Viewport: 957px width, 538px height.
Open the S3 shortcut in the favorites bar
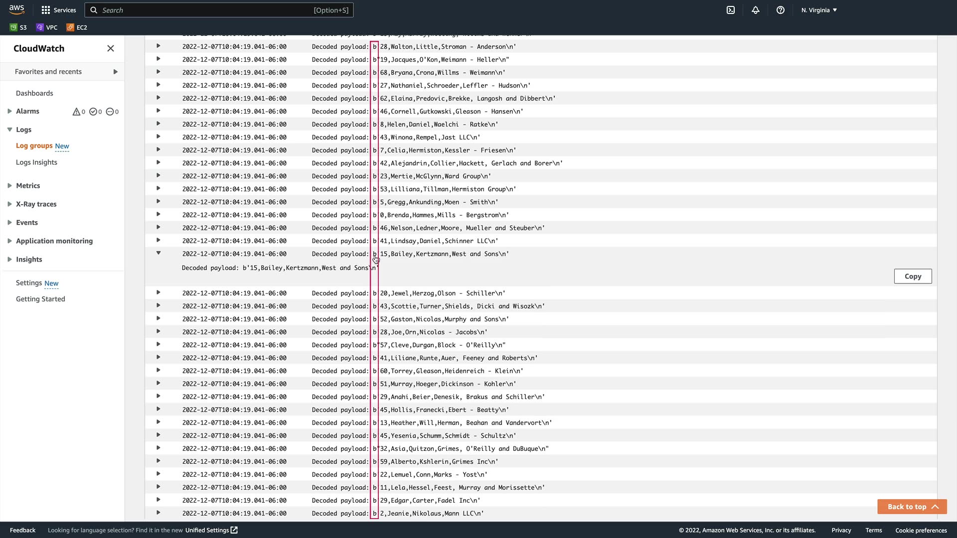[x=18, y=27]
